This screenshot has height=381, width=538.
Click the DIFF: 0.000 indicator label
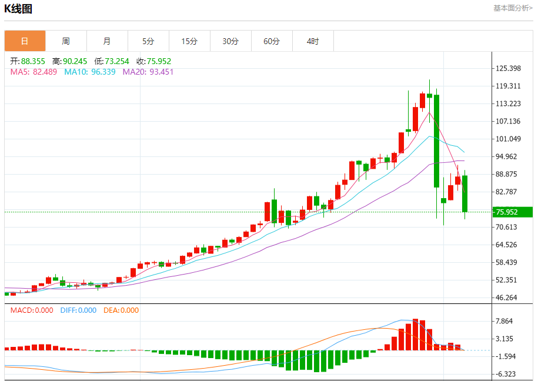tap(78, 310)
